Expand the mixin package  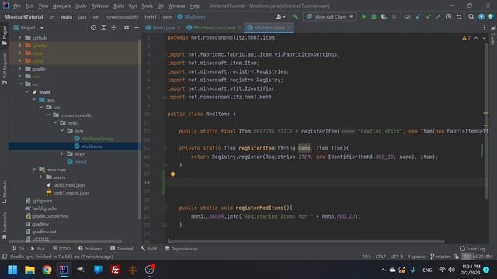coord(62,153)
